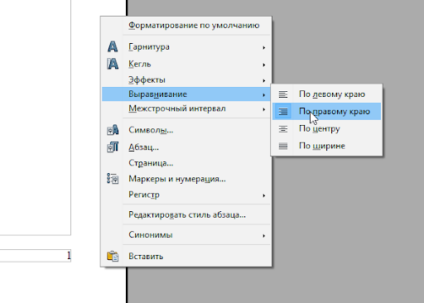Click the Вставить clipboard paste icon

(113, 256)
